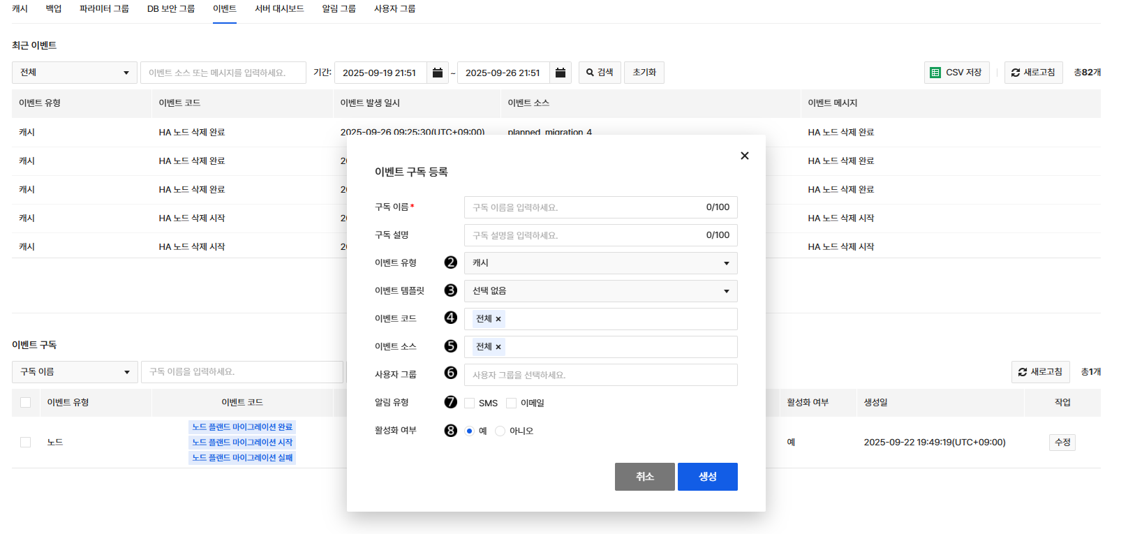Open the end date calendar picker
1121x534 pixels.
(560, 73)
